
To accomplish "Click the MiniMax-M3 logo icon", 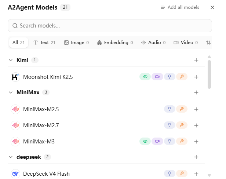I will (15, 142).
